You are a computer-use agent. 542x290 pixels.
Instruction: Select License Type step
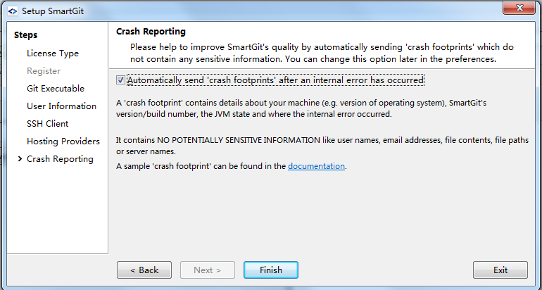pyautogui.click(x=53, y=53)
